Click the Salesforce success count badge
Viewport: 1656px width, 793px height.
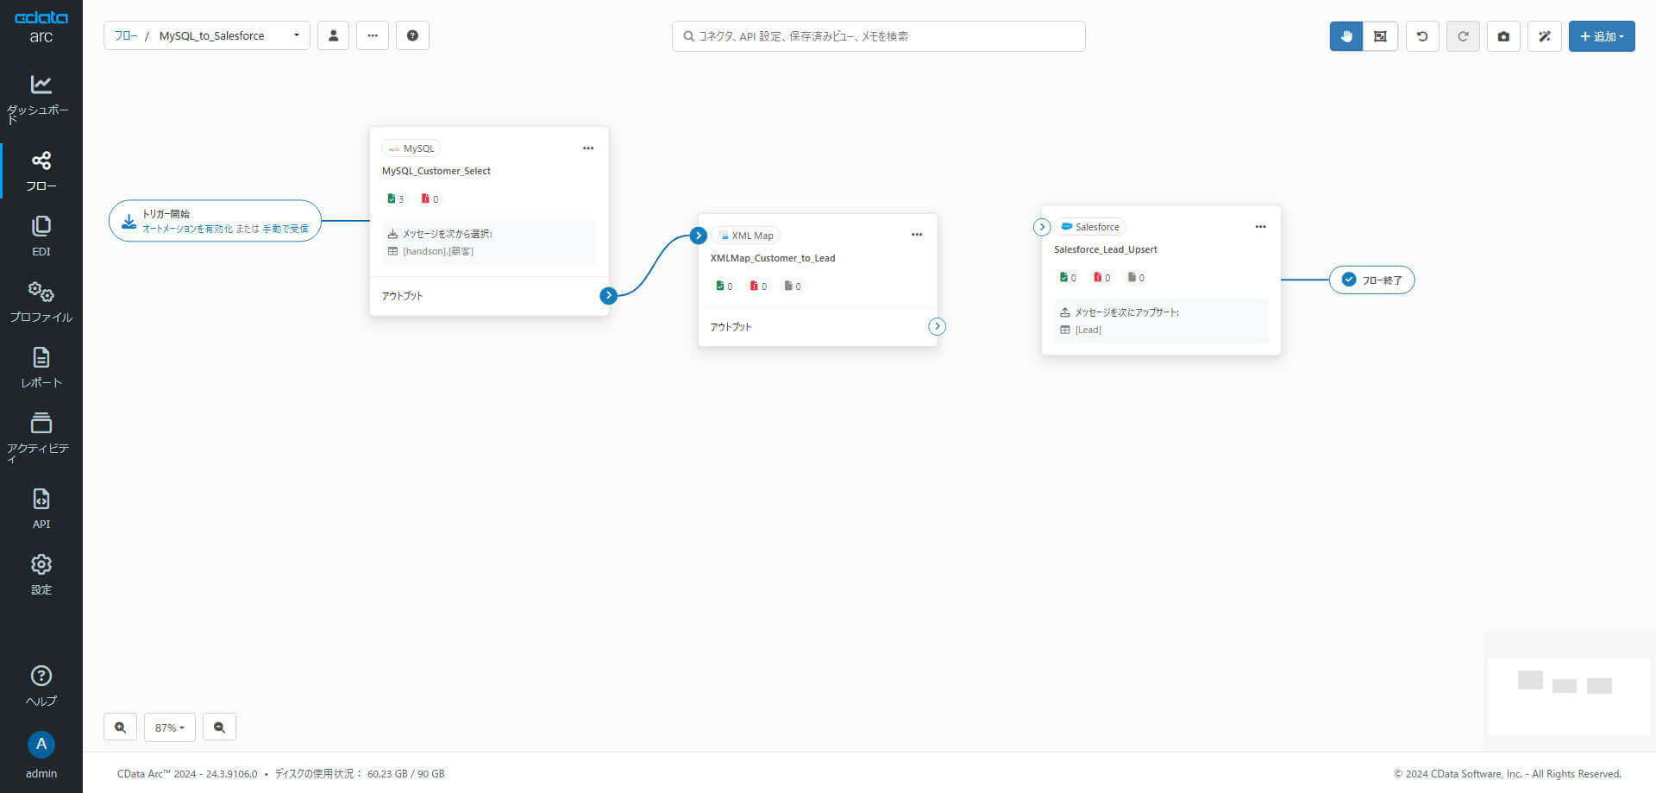[1068, 278]
